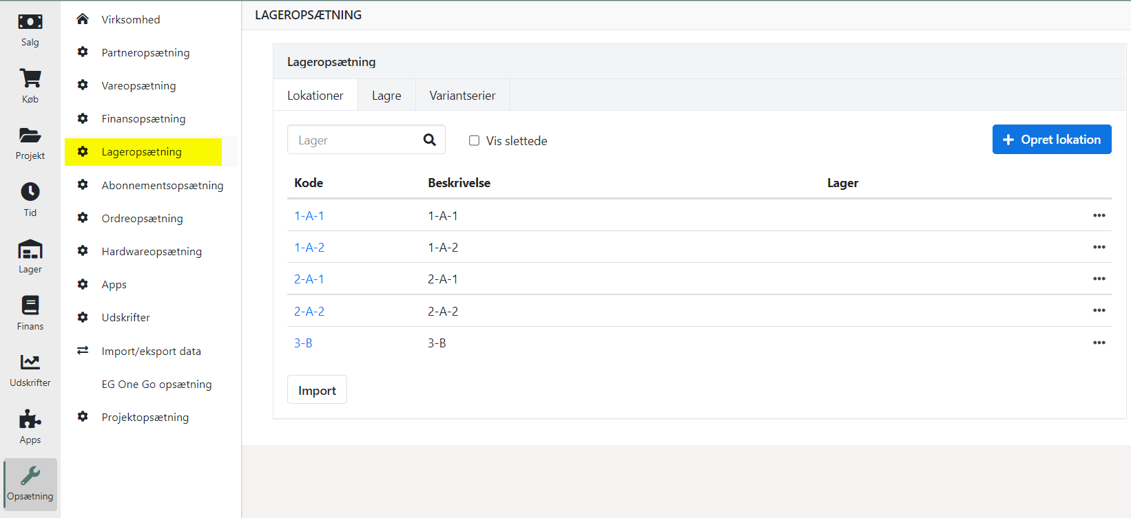Click the search magnifier icon in Lager field
The height and width of the screenshot is (518, 1131).
pos(430,140)
